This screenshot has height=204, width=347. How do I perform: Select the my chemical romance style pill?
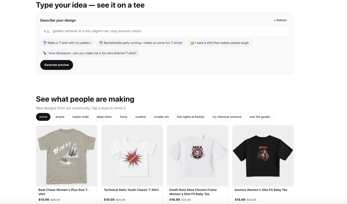[227, 117]
